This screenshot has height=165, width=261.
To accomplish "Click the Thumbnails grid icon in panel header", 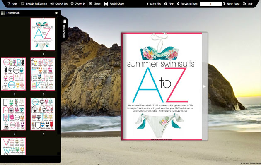I will point(2,13).
